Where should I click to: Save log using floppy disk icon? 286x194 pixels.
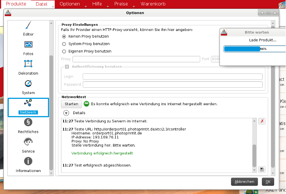262,169
